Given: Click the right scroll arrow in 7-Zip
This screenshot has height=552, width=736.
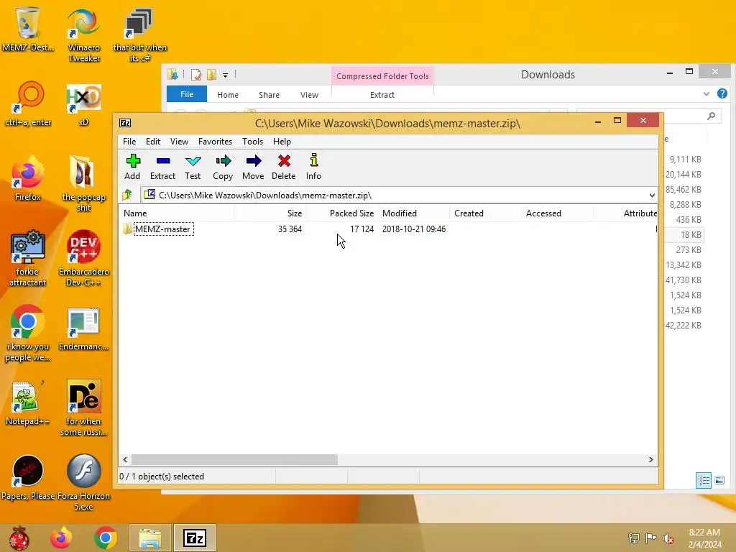Looking at the screenshot, I should point(651,459).
